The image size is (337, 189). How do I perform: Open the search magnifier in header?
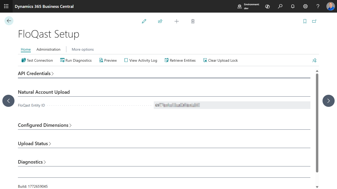(x=280, y=6)
